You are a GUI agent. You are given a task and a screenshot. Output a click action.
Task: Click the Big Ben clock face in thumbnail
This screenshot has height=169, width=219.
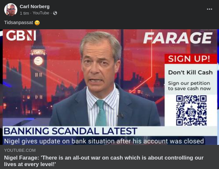[38, 60]
